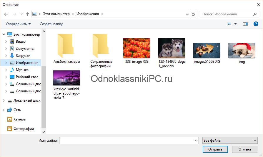Viewport: 263px width, 157px height.
Task: Click the search box for Изображения
Action: pos(227,14)
